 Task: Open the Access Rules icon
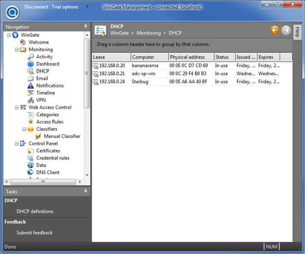(x=30, y=122)
